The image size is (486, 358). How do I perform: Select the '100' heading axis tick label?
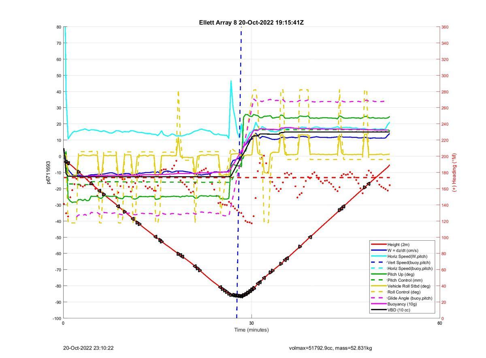tap(445, 237)
